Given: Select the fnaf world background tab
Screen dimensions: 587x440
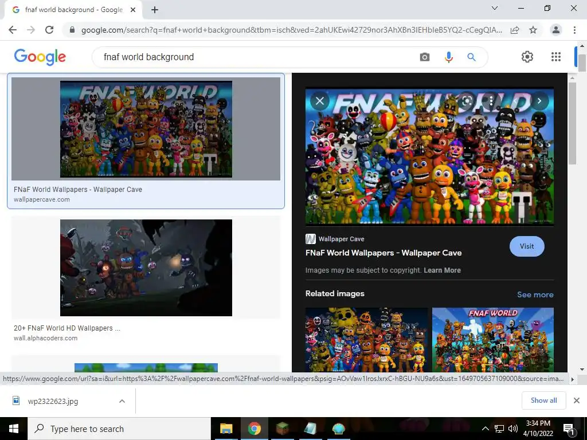Looking at the screenshot, I should pyautogui.click(x=73, y=10).
